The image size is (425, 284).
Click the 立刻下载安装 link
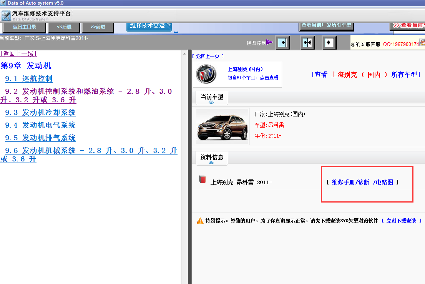[402, 221]
